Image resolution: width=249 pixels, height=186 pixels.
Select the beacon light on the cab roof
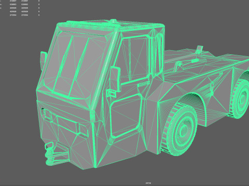(113, 21)
